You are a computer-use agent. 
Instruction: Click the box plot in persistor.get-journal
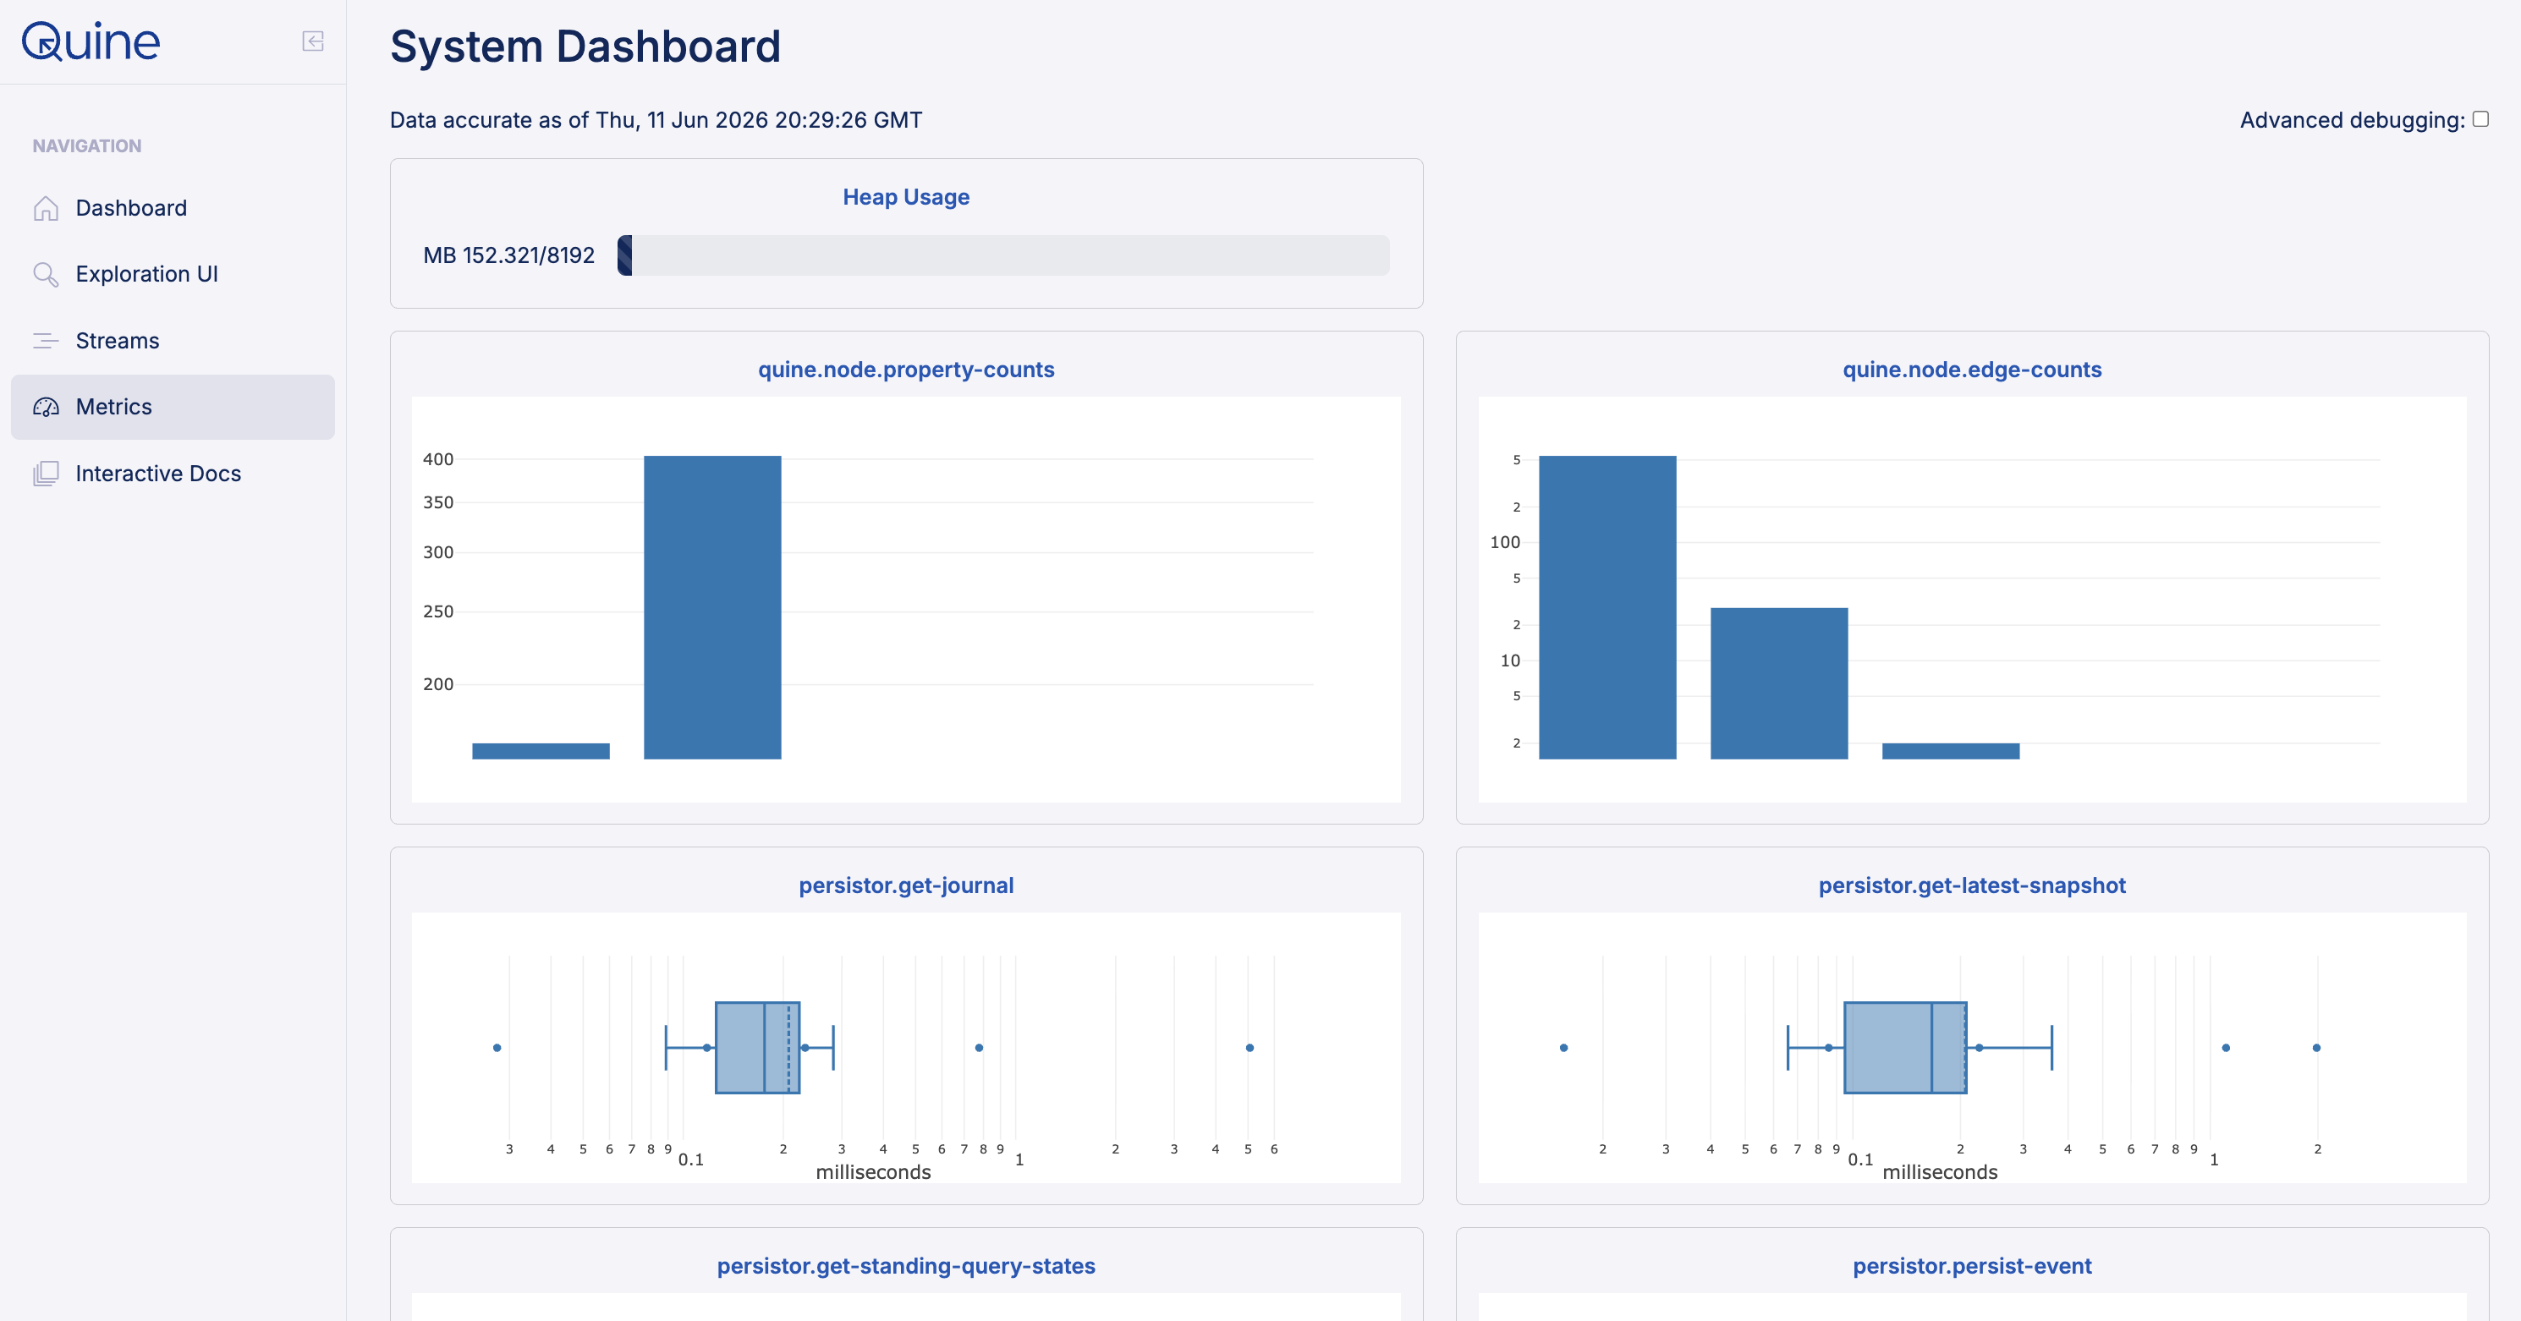(757, 1048)
